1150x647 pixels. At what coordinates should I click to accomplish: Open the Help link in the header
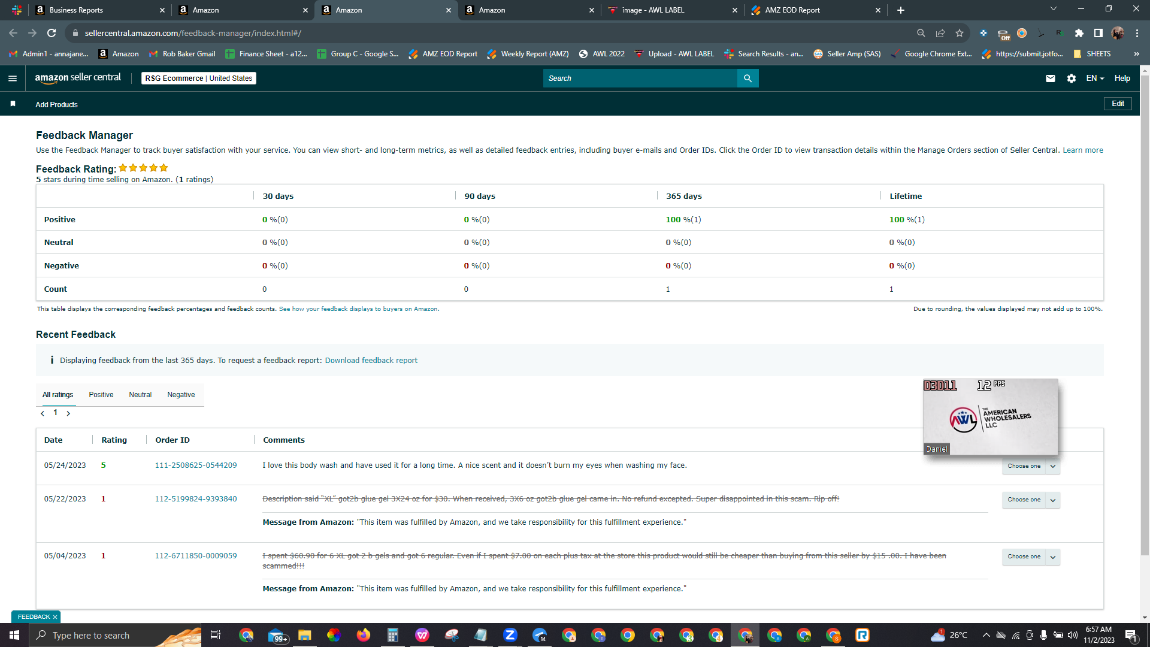pyautogui.click(x=1122, y=78)
